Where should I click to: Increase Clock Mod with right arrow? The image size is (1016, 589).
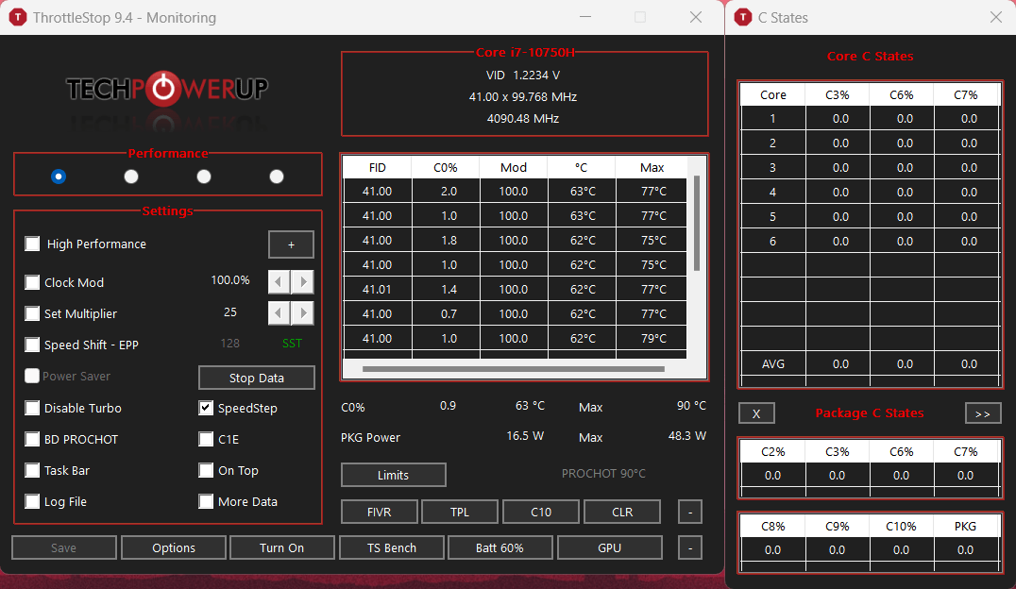(x=302, y=282)
